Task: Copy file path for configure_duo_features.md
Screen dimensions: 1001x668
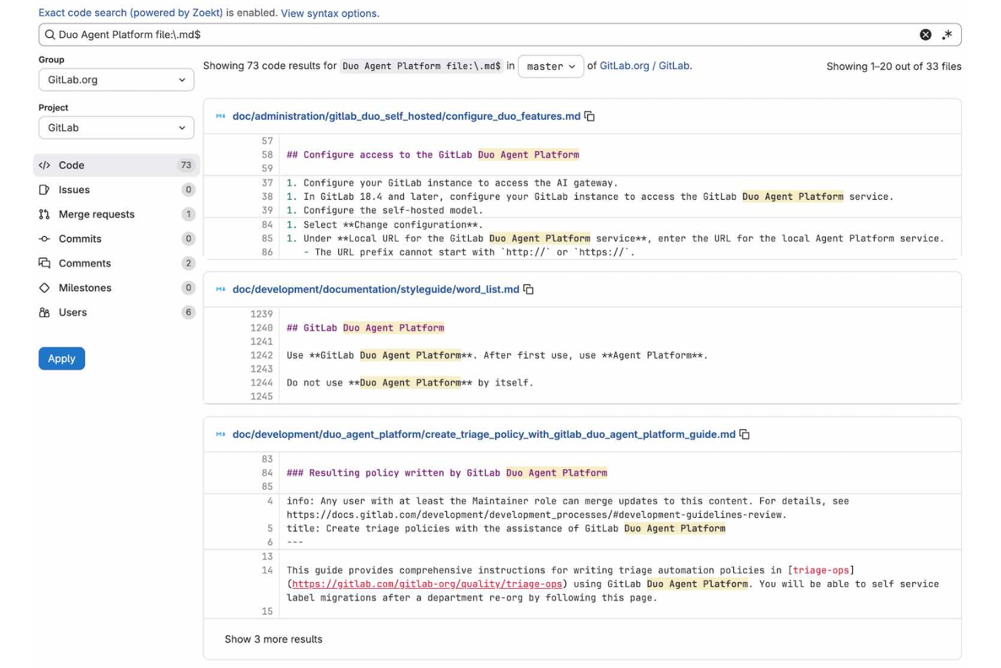Action: tap(589, 116)
